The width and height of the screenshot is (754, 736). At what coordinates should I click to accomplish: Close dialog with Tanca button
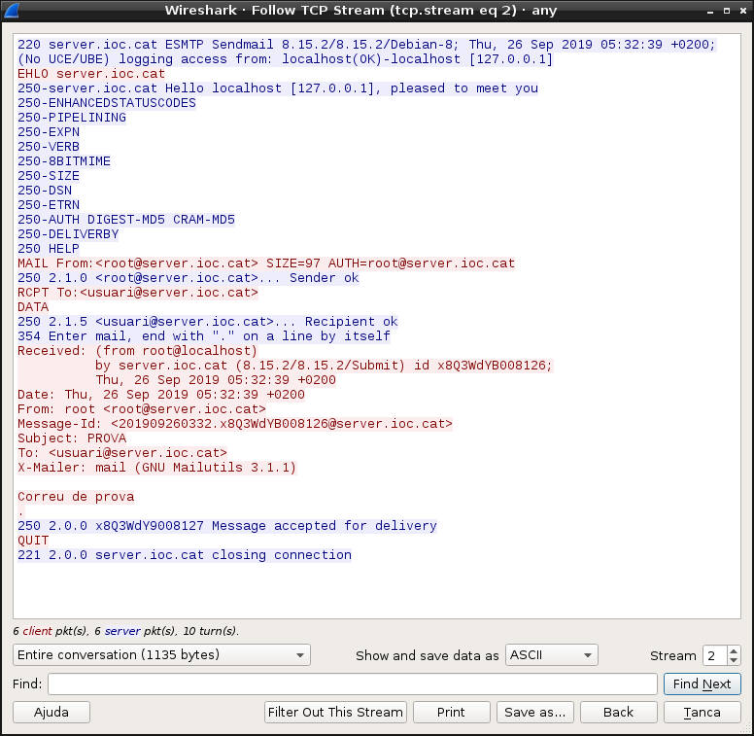[x=703, y=713]
